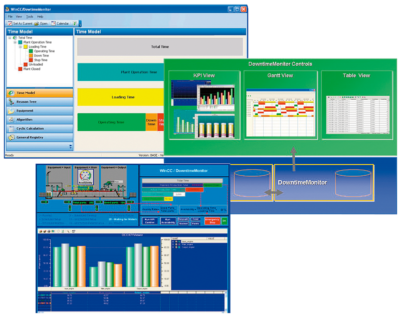
Task: Click the clock icon in OEE KPIViewer toolbar
Action: [x=58, y=231]
